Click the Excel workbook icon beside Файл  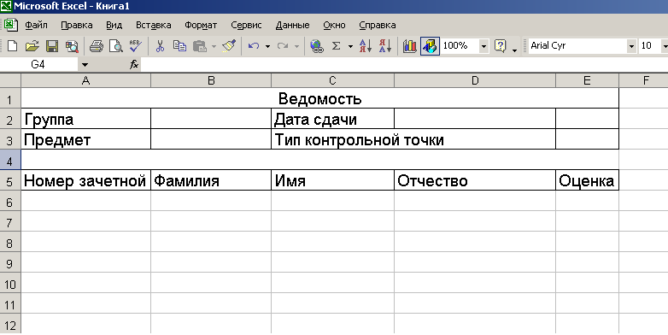(x=10, y=24)
